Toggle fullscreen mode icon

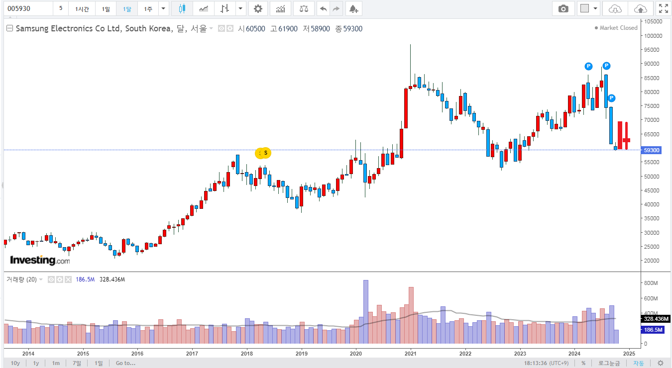663,8
